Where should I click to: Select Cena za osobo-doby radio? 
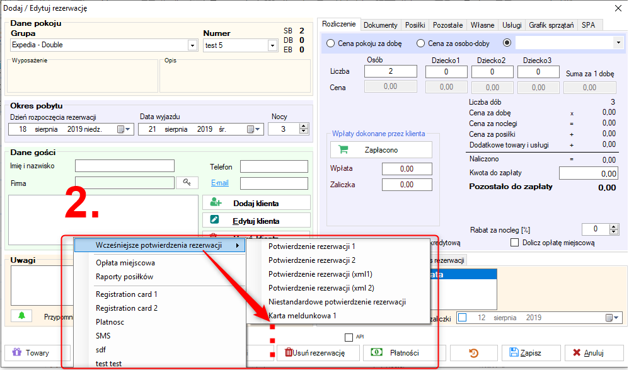click(x=420, y=43)
